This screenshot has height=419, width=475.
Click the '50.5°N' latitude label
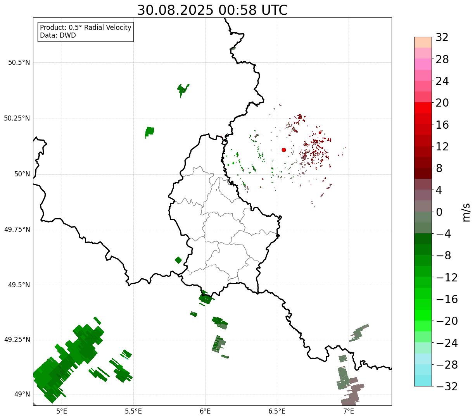pyautogui.click(x=19, y=63)
